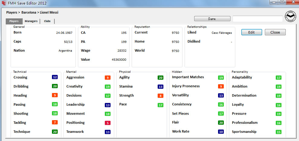Maximize the Save Editor window
The height and width of the screenshot is (141, 299).
tap(282, 2)
